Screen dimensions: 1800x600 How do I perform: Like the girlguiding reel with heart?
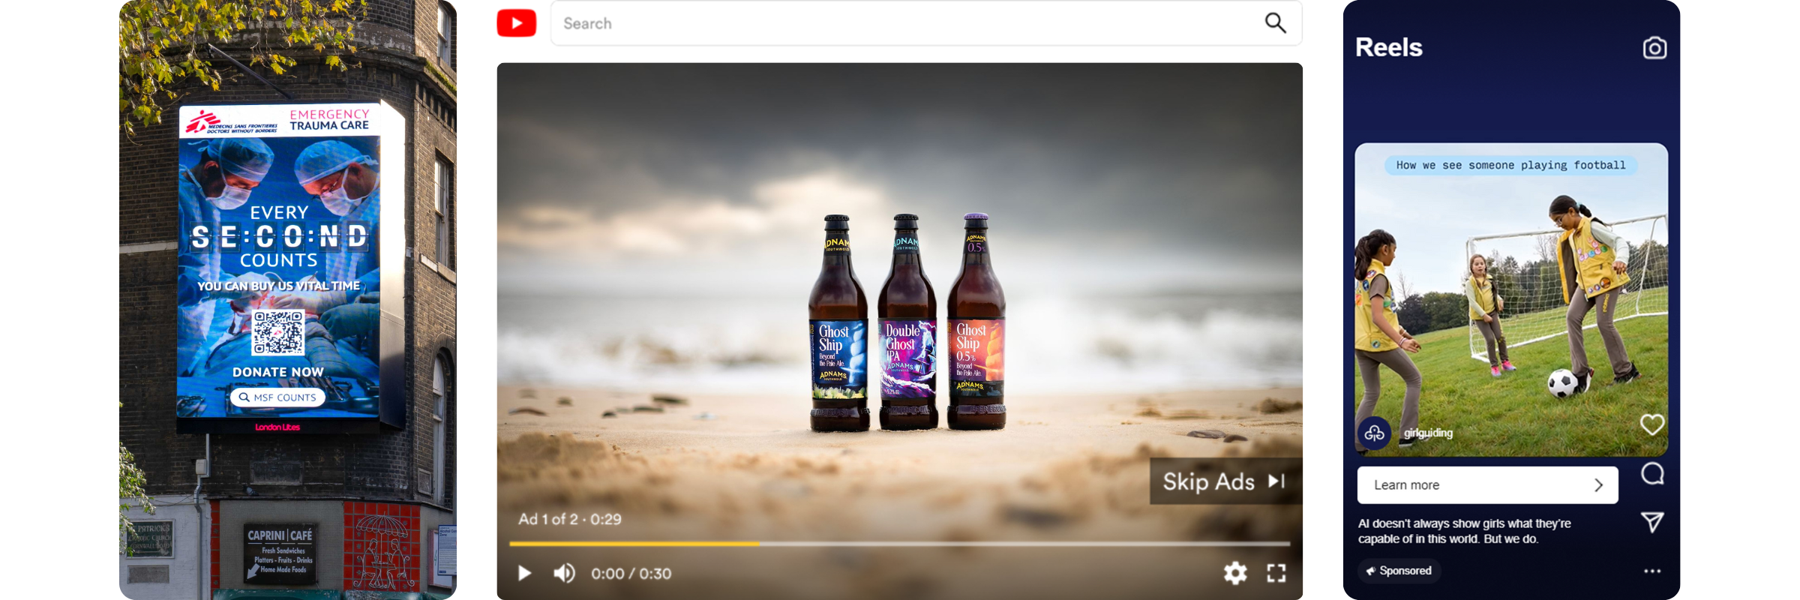pyautogui.click(x=1652, y=424)
